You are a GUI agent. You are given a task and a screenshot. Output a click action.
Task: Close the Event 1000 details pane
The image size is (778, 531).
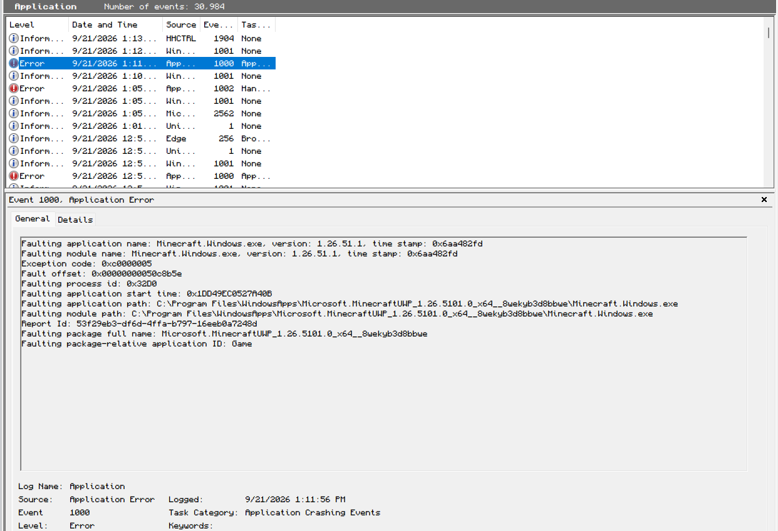point(764,200)
